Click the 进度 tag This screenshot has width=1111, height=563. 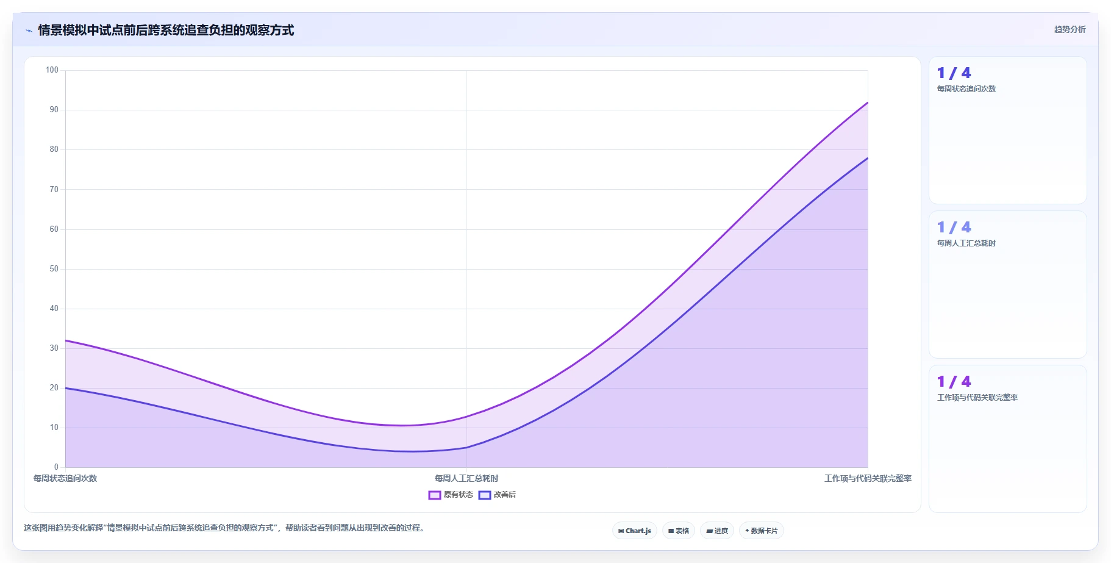point(716,531)
